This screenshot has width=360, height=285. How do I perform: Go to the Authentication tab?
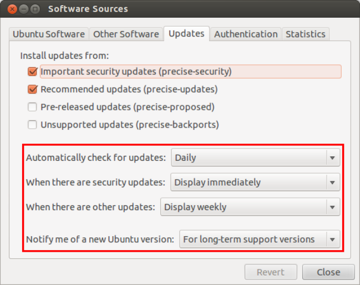(x=246, y=34)
